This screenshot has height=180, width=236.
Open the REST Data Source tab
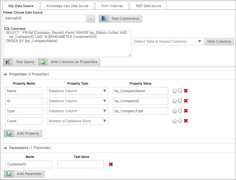coord(148,6)
